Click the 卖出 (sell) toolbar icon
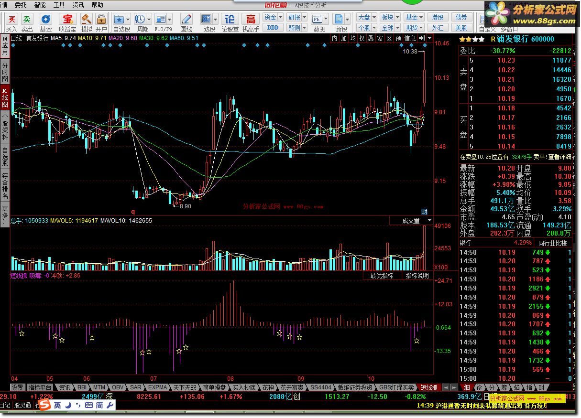Viewport: 581px width, 418px height. (x=27, y=20)
